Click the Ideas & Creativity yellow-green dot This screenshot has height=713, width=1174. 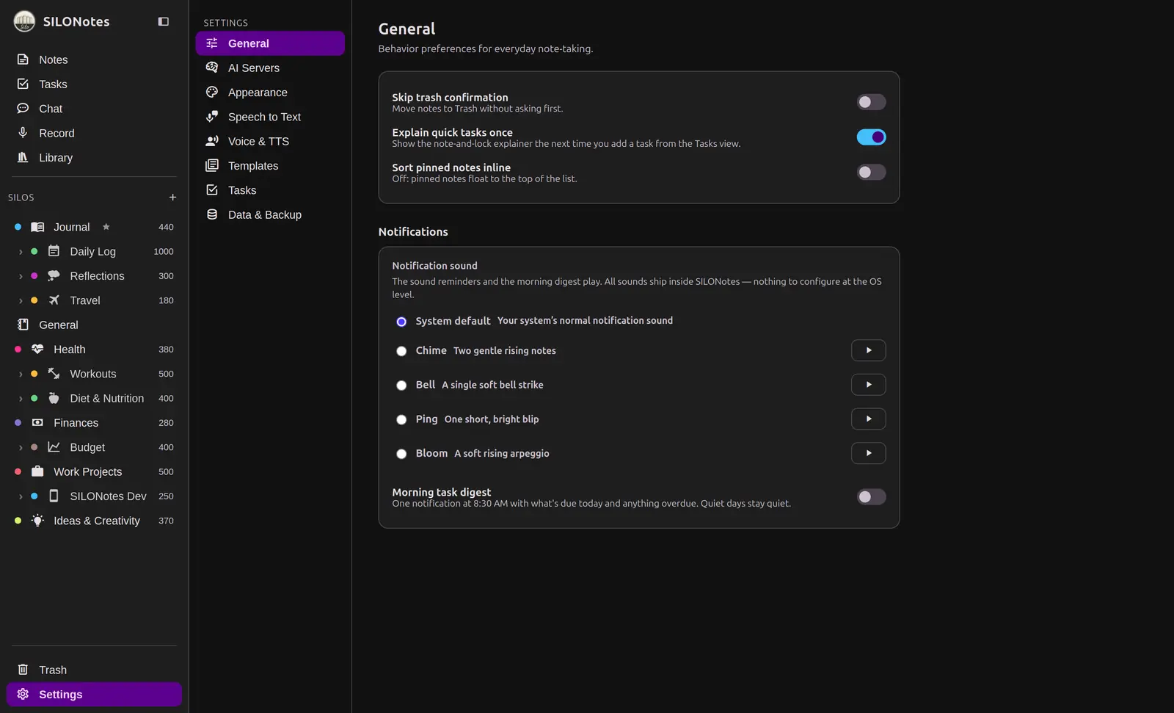tap(18, 521)
